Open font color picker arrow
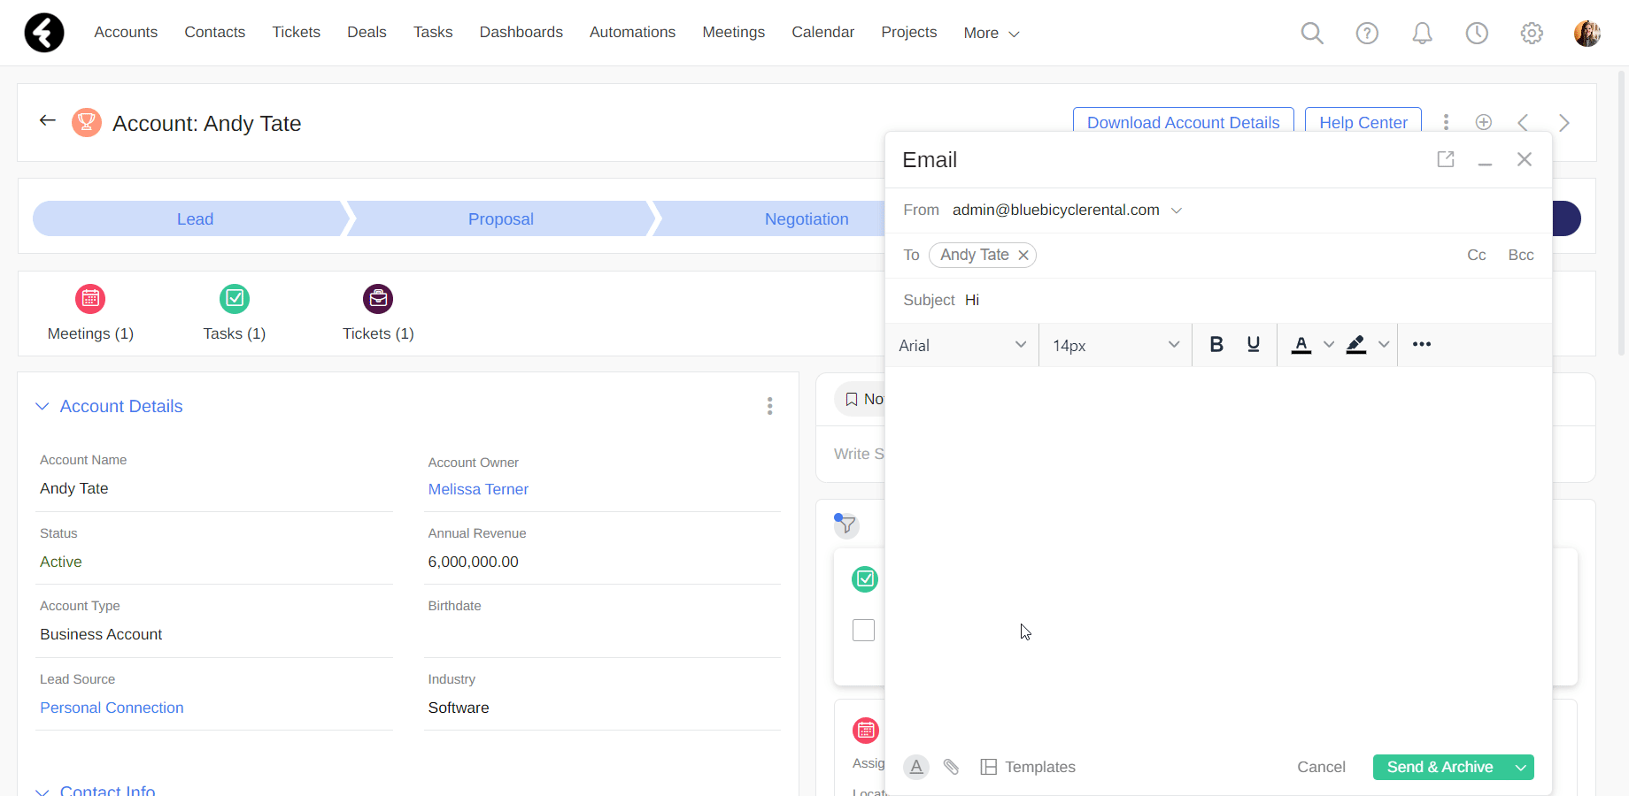Screen dimensions: 1629x796 tap(1329, 344)
